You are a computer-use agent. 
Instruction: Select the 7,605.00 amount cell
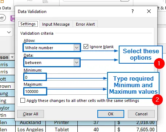pyautogui.click(x=136, y=129)
